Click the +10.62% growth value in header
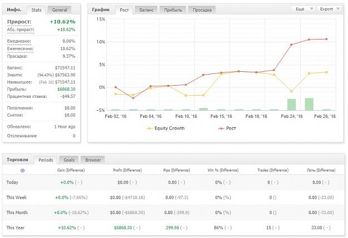This screenshot has height=238, width=348. pyautogui.click(x=62, y=22)
